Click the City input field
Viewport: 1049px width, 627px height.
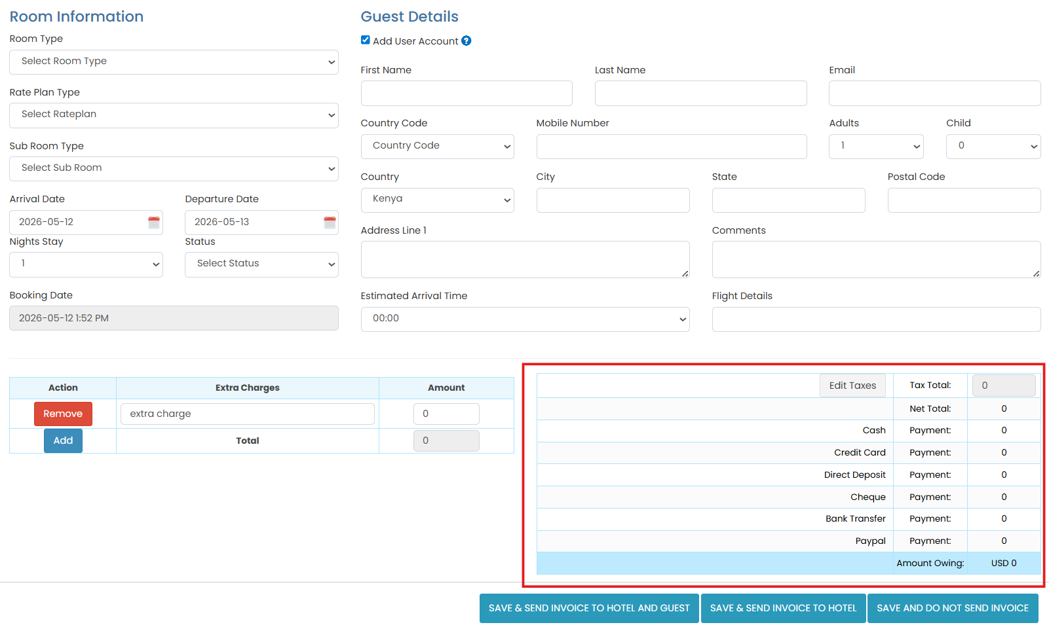click(613, 200)
